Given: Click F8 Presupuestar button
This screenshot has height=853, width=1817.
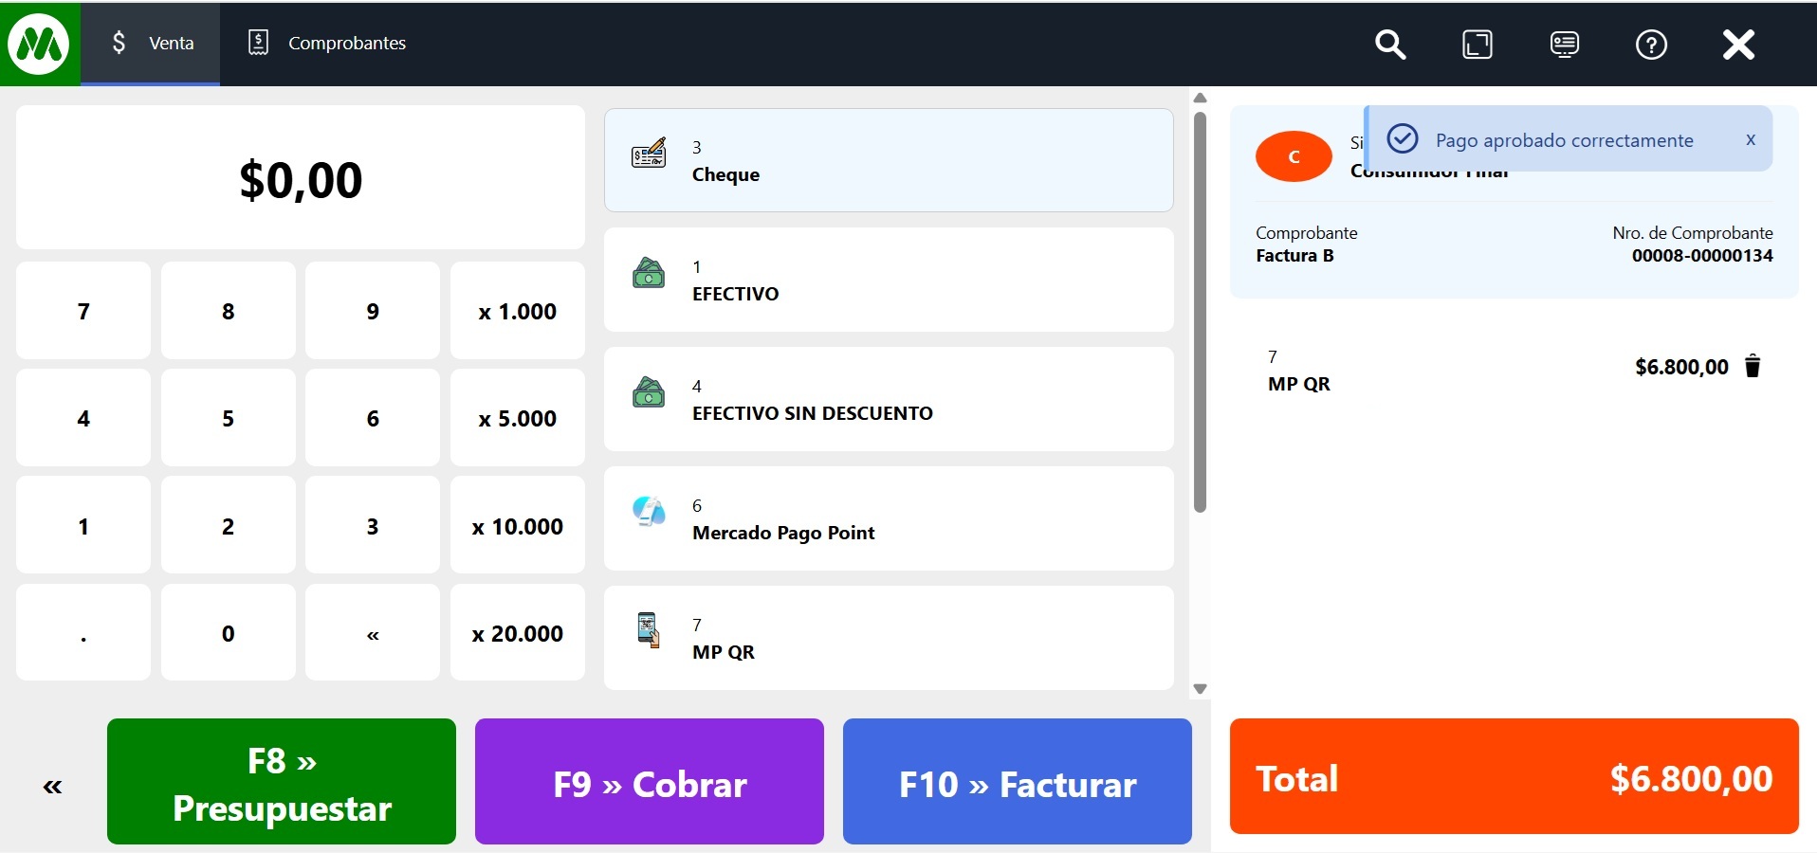Looking at the screenshot, I should pyautogui.click(x=282, y=782).
